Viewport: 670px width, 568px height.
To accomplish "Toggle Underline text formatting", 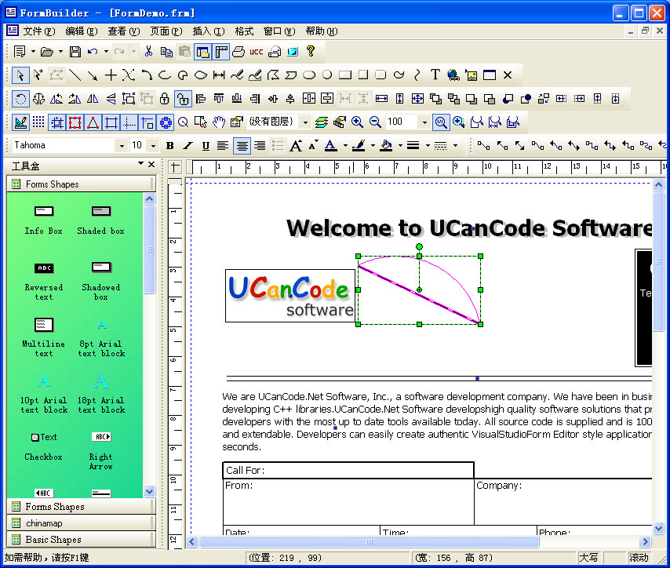I will click(x=206, y=146).
